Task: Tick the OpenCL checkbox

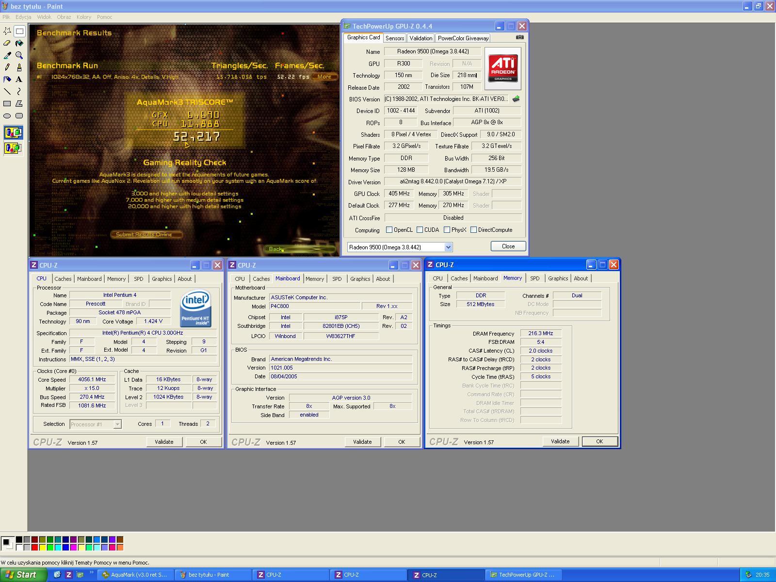Action: 389,230
